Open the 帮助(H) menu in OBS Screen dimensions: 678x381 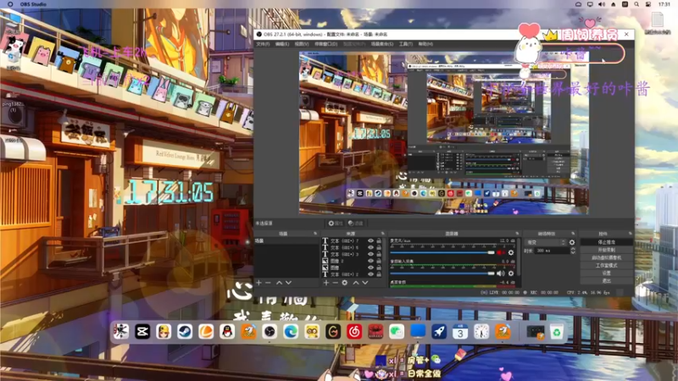[425, 44]
